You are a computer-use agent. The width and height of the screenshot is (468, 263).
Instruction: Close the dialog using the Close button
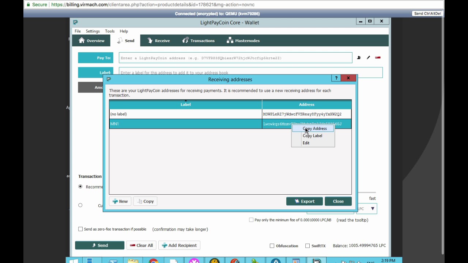click(x=338, y=201)
